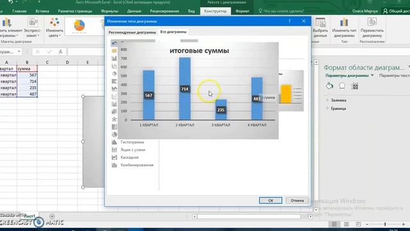Open Вставка ribbon tab

click(x=42, y=11)
